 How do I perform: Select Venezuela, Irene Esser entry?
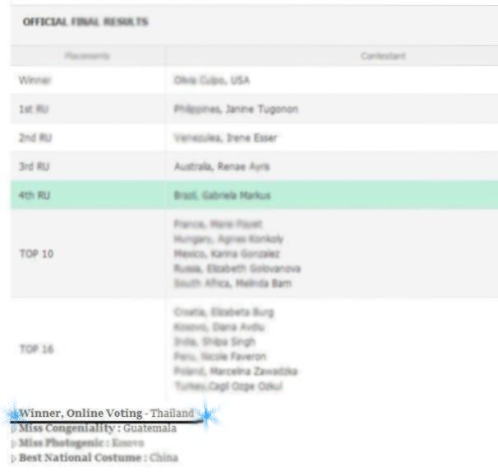[x=226, y=138]
